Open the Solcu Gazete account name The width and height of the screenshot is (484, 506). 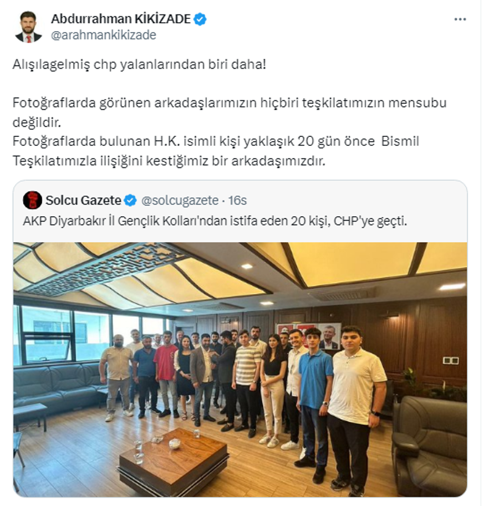(x=83, y=201)
